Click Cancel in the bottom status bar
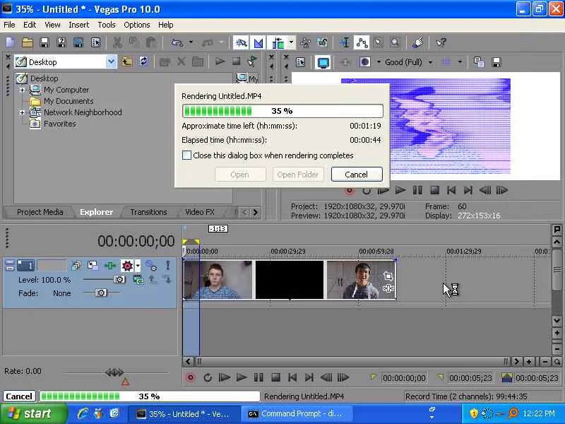This screenshot has width=565, height=424. pyautogui.click(x=19, y=396)
